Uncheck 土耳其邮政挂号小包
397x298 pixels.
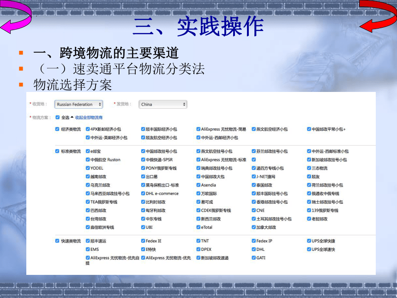coord(254,219)
